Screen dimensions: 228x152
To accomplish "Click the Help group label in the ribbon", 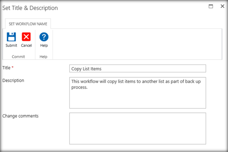I will pyautogui.click(x=44, y=57).
